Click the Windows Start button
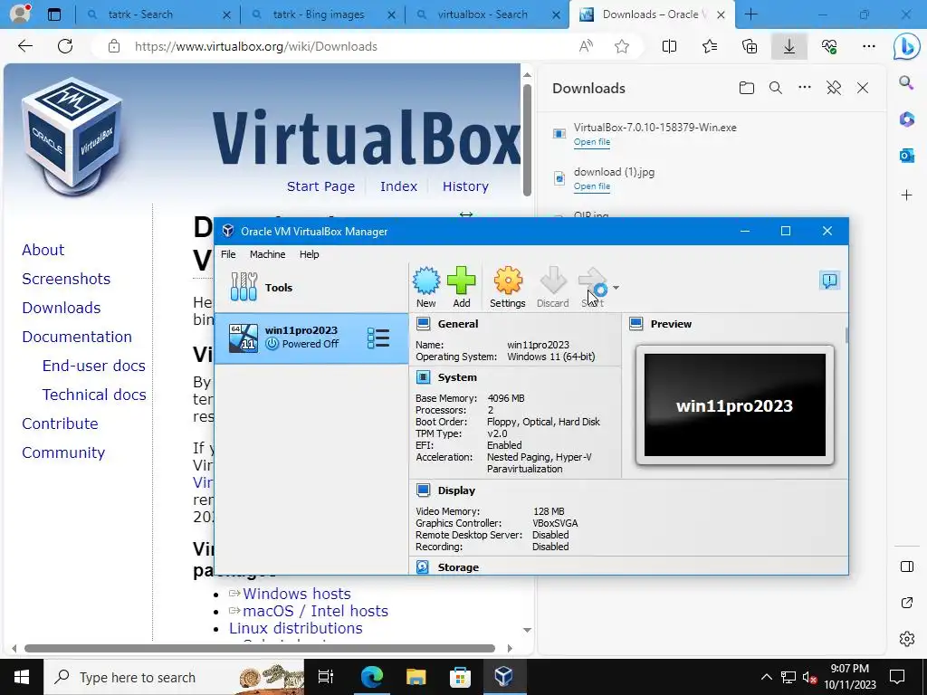This screenshot has width=927, height=695. tap(22, 677)
